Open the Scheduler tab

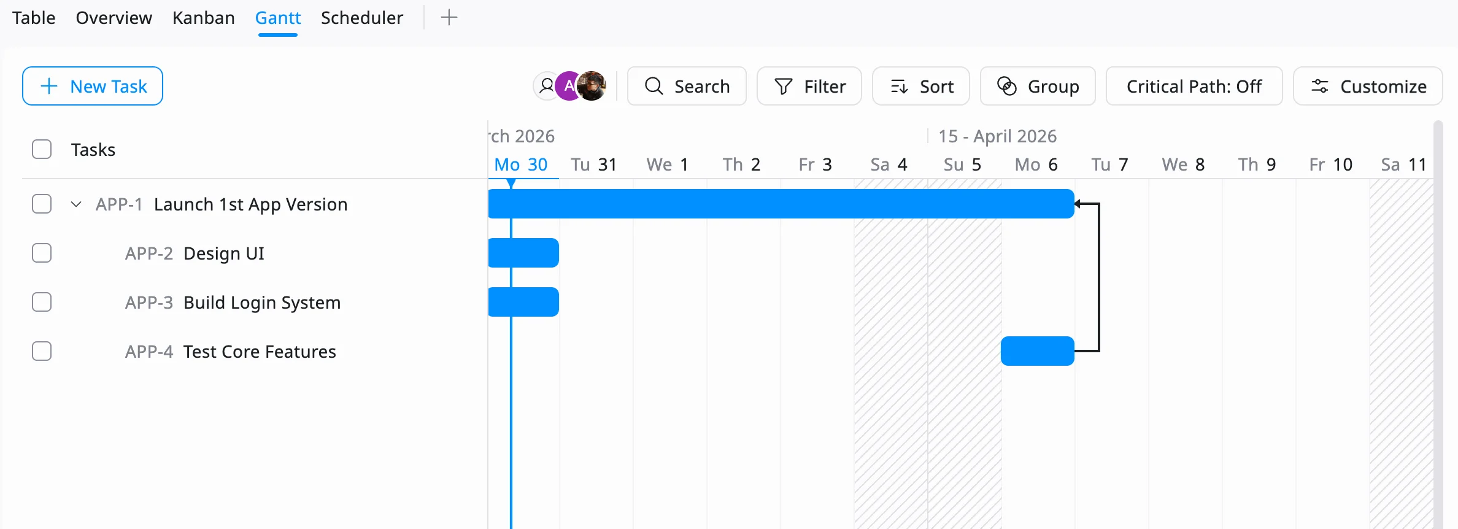(x=361, y=18)
